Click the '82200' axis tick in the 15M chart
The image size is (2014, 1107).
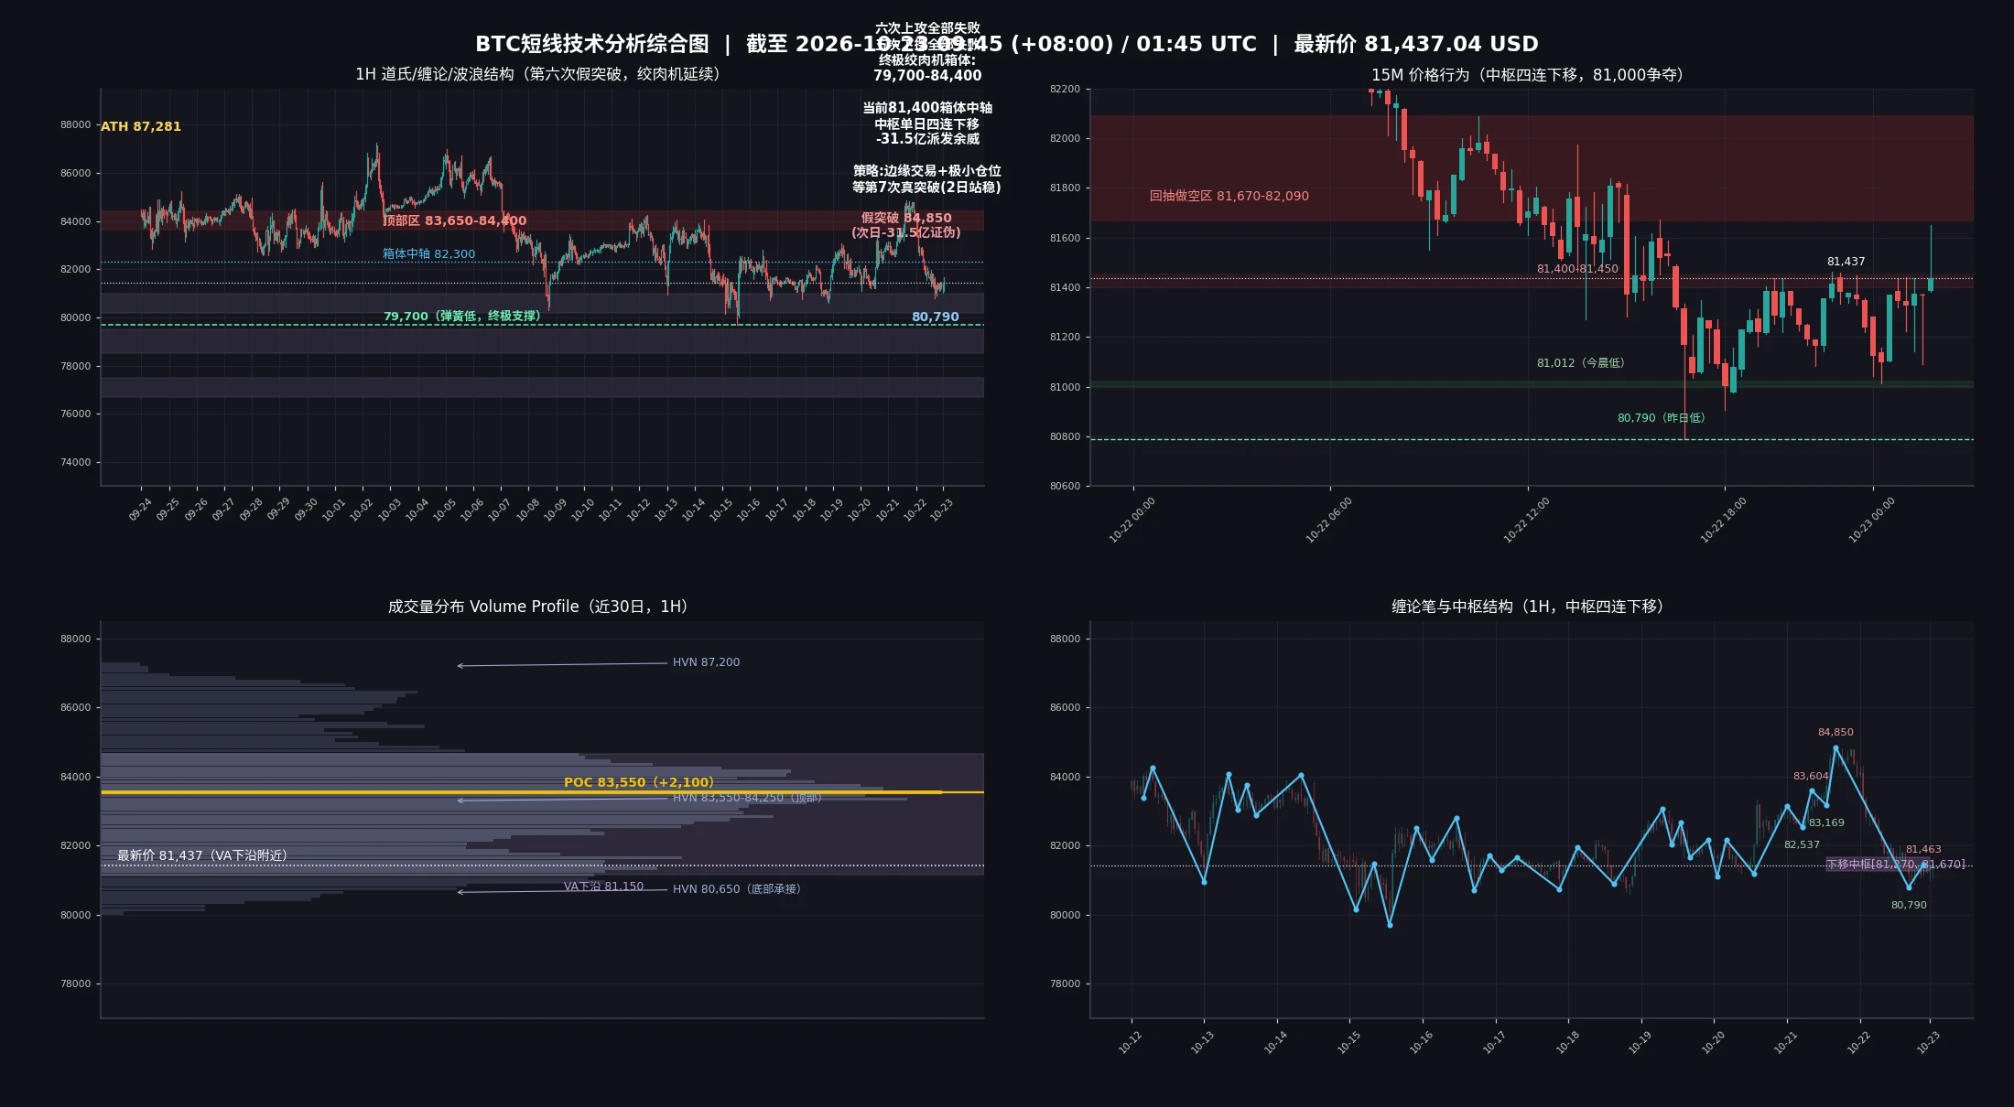(x=1065, y=90)
